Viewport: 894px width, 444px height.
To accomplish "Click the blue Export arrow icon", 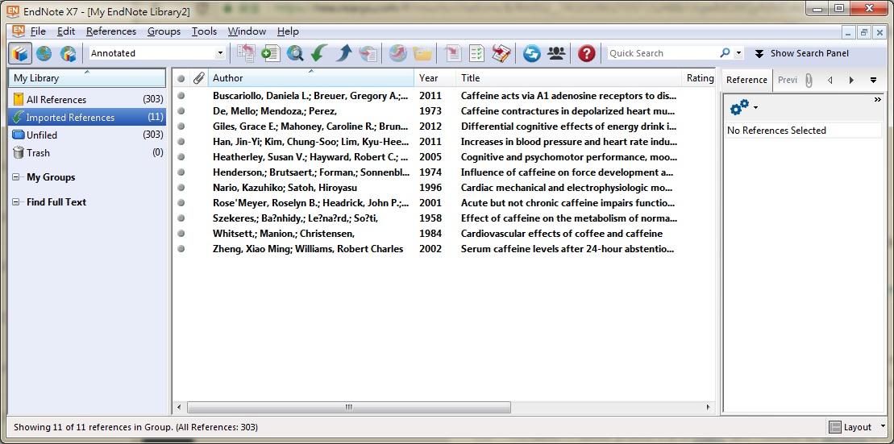I will [x=343, y=53].
